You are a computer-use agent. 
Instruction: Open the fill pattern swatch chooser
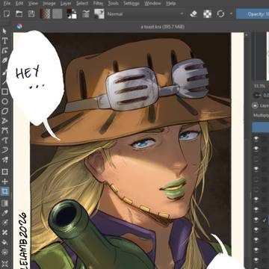(58, 14)
